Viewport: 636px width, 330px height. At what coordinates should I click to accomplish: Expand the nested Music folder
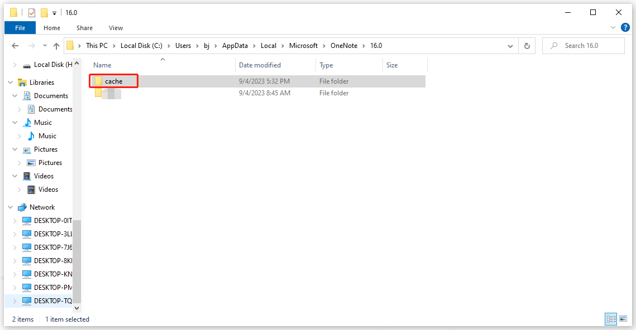(20, 136)
